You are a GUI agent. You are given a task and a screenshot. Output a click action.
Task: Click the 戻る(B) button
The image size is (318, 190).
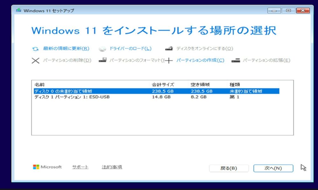coord(229,168)
